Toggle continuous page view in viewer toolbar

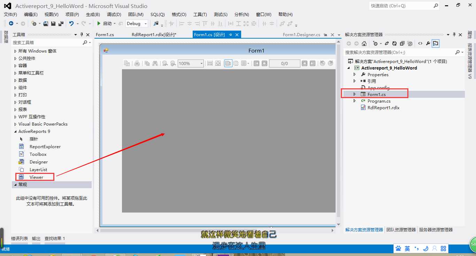click(236, 63)
